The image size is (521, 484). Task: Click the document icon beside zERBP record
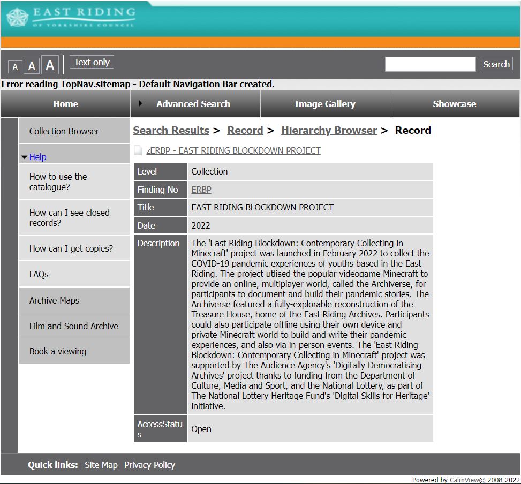click(138, 151)
